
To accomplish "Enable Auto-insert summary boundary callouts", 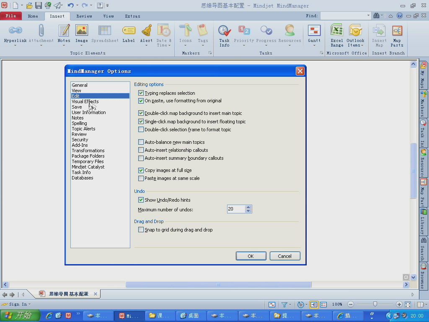I will click(141, 158).
